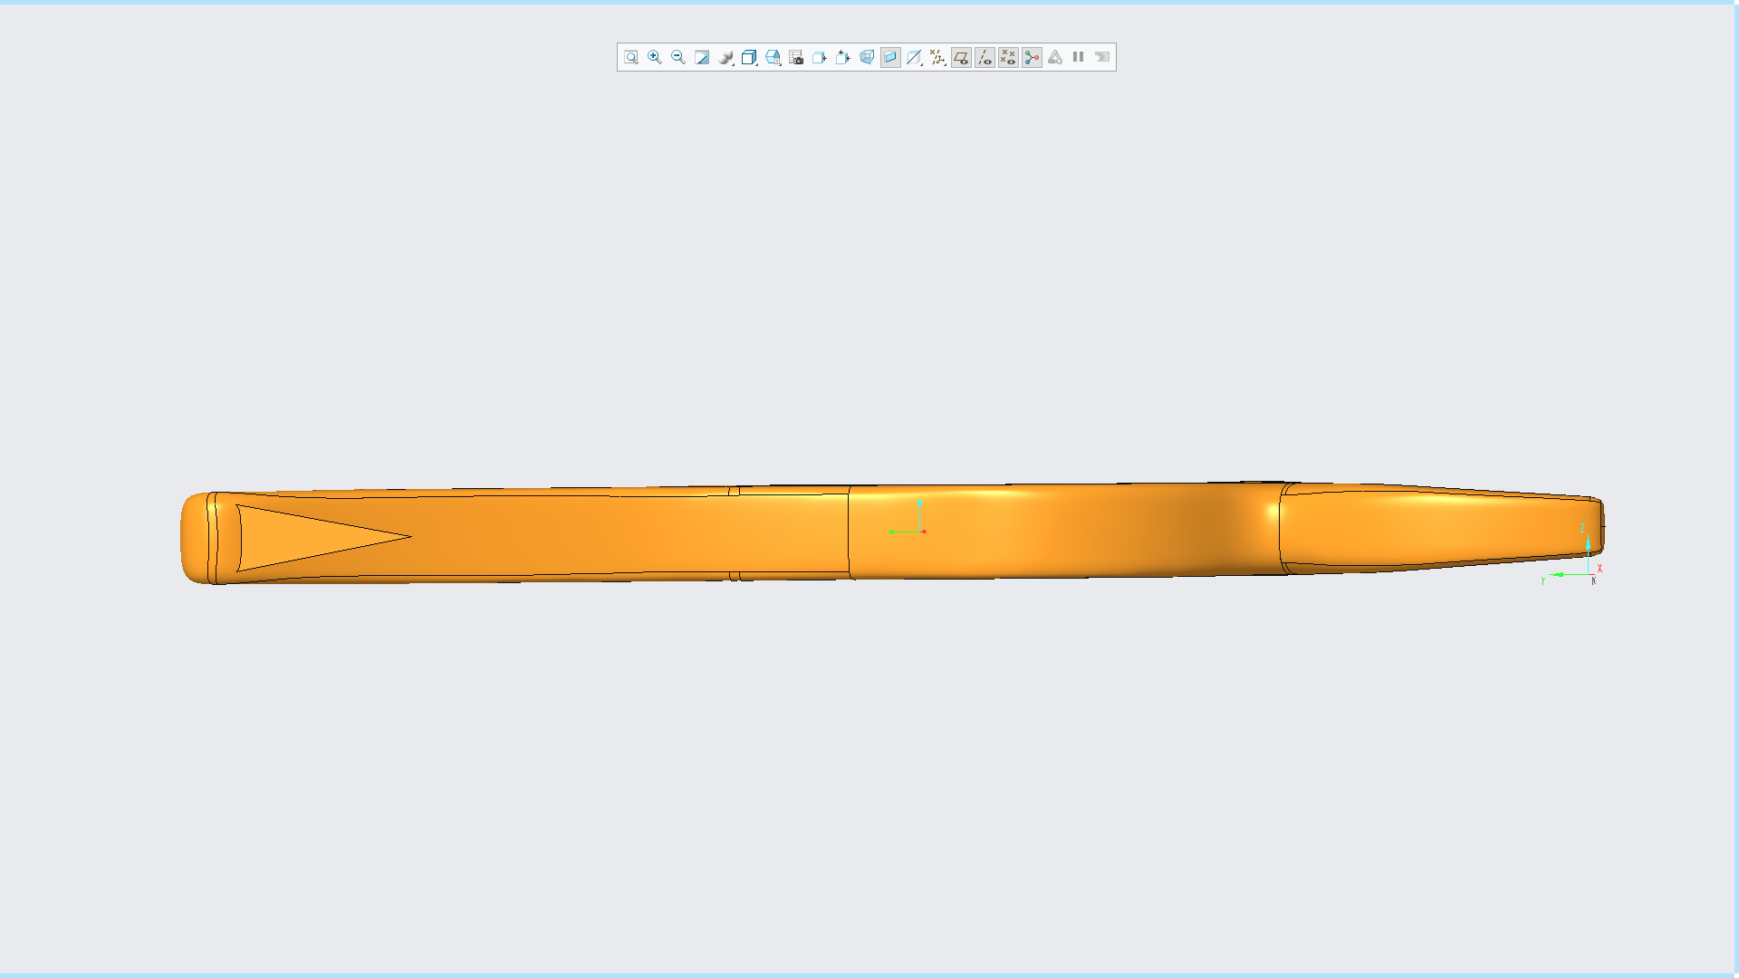Click the grayed Pause simulation icon

click(1079, 57)
